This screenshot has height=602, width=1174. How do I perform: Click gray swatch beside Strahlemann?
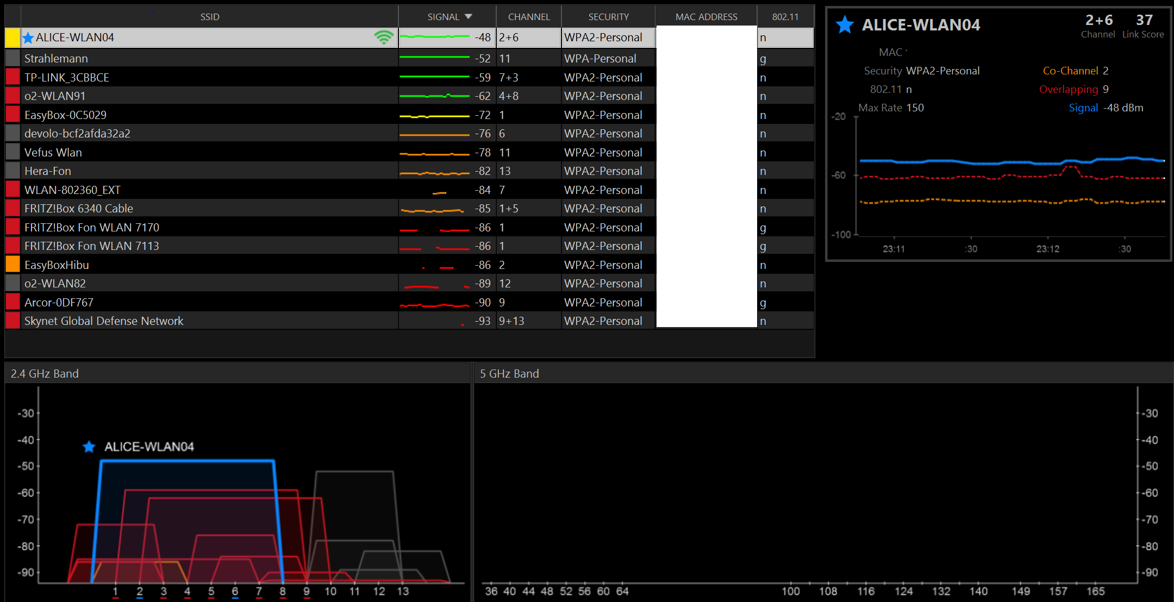tap(13, 58)
